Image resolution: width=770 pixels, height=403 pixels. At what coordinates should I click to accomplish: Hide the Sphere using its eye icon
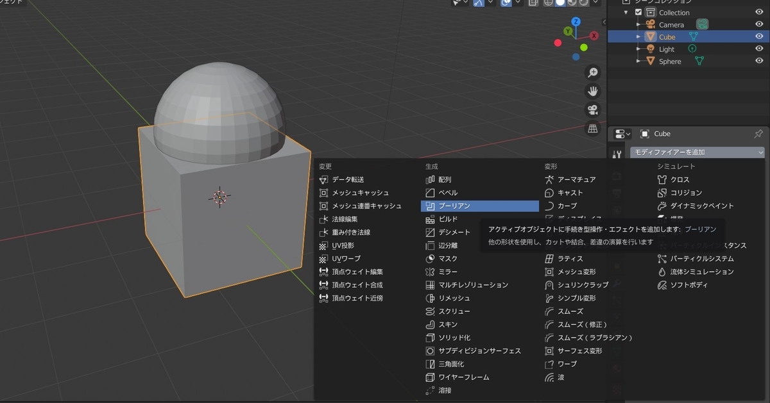[x=759, y=61]
